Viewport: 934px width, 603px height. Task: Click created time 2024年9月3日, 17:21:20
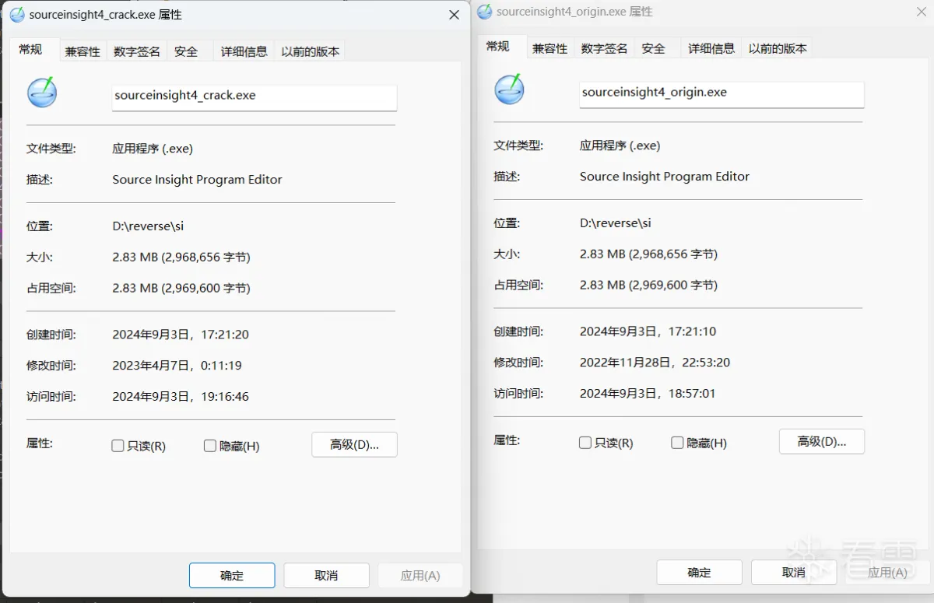tap(181, 335)
